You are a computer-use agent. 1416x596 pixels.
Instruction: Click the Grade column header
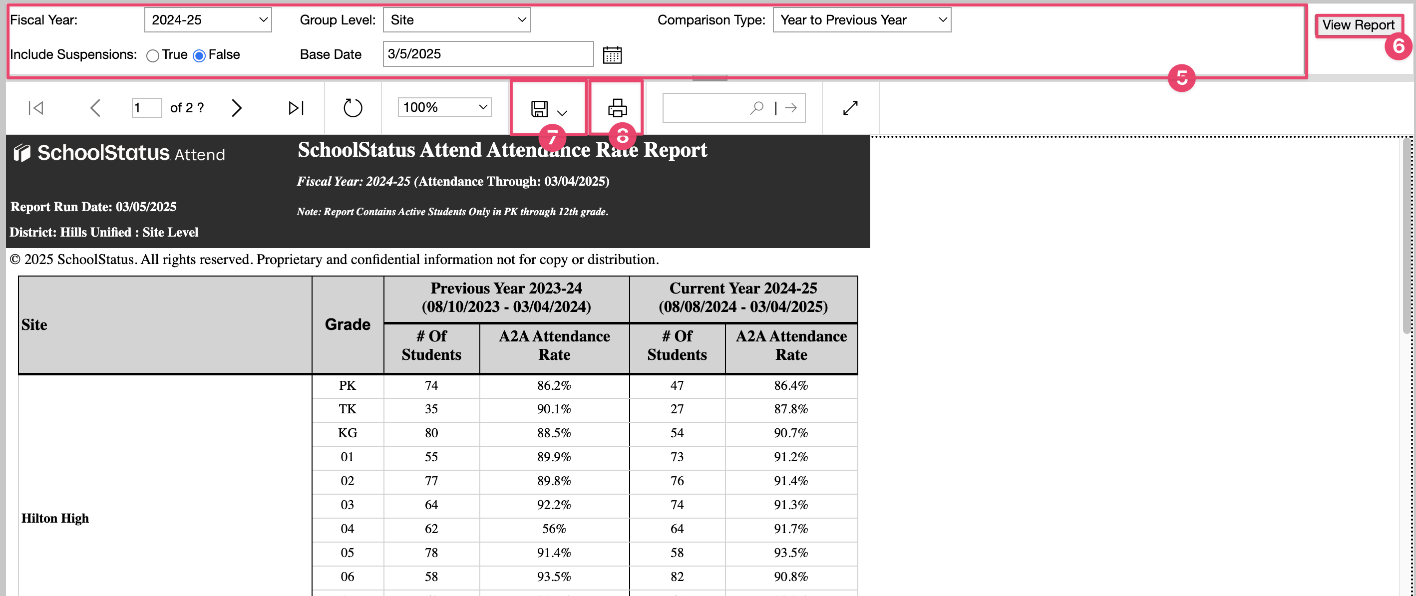(348, 324)
